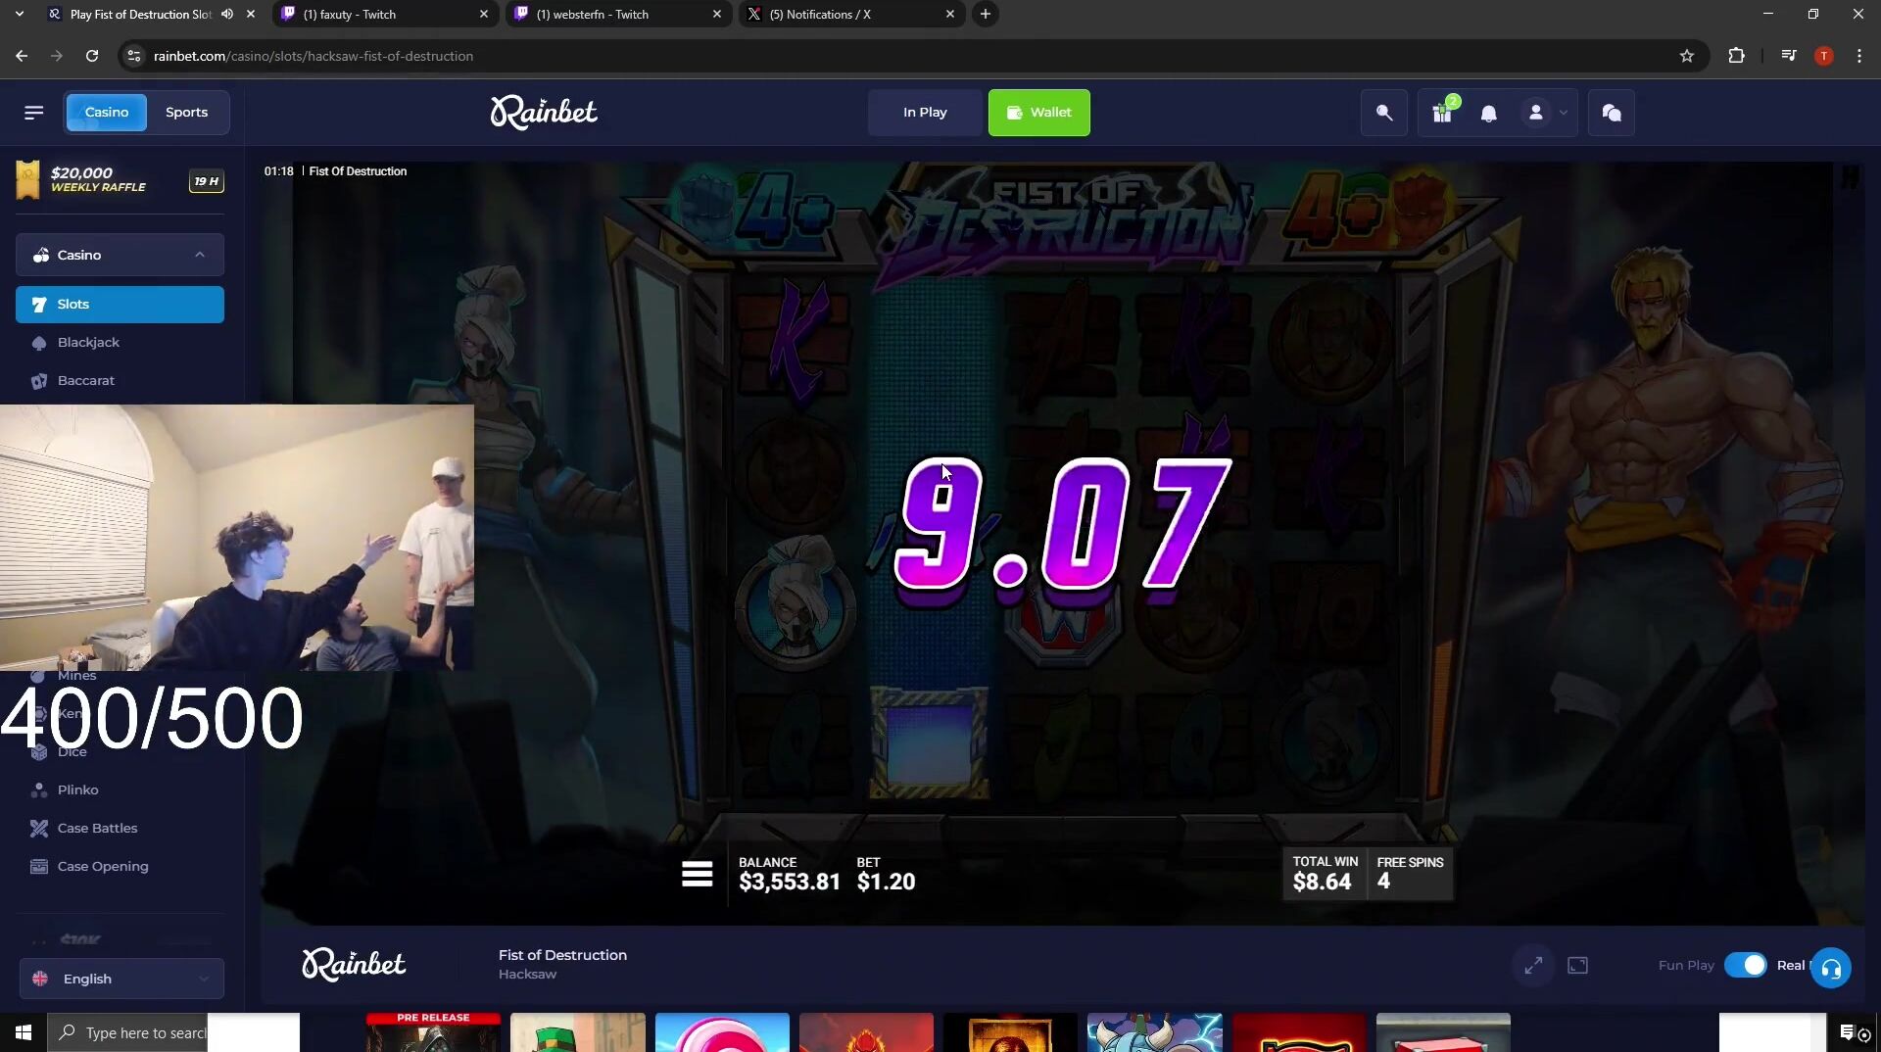Screen dimensions: 1881x1052
Task: View notifications bell
Action: point(1488,114)
